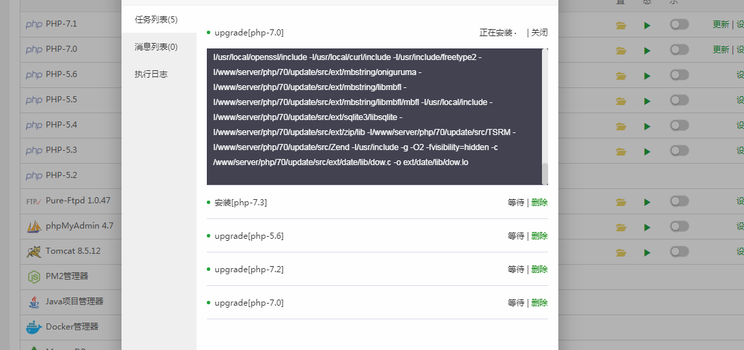Click the upgrade[php-5.6] task name
The width and height of the screenshot is (744, 350).
point(249,235)
